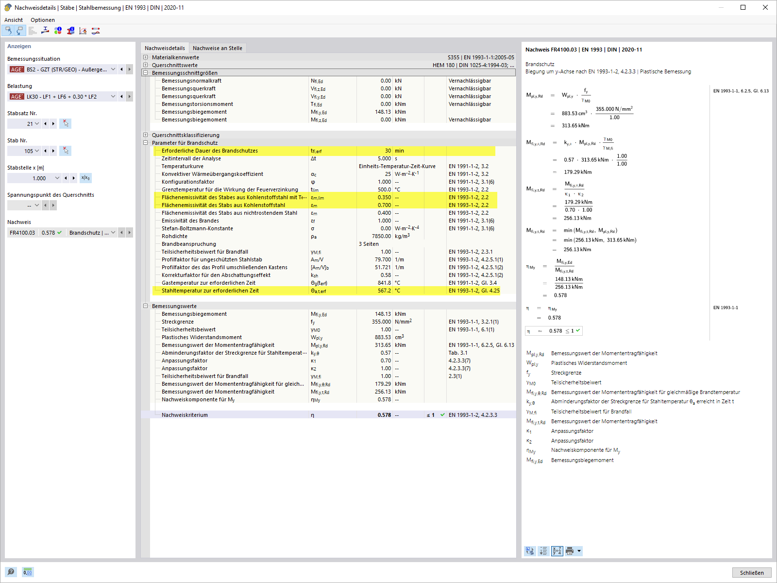Click the cross-section info icon with I-beam symbol
777x583 pixels.
coord(70,31)
